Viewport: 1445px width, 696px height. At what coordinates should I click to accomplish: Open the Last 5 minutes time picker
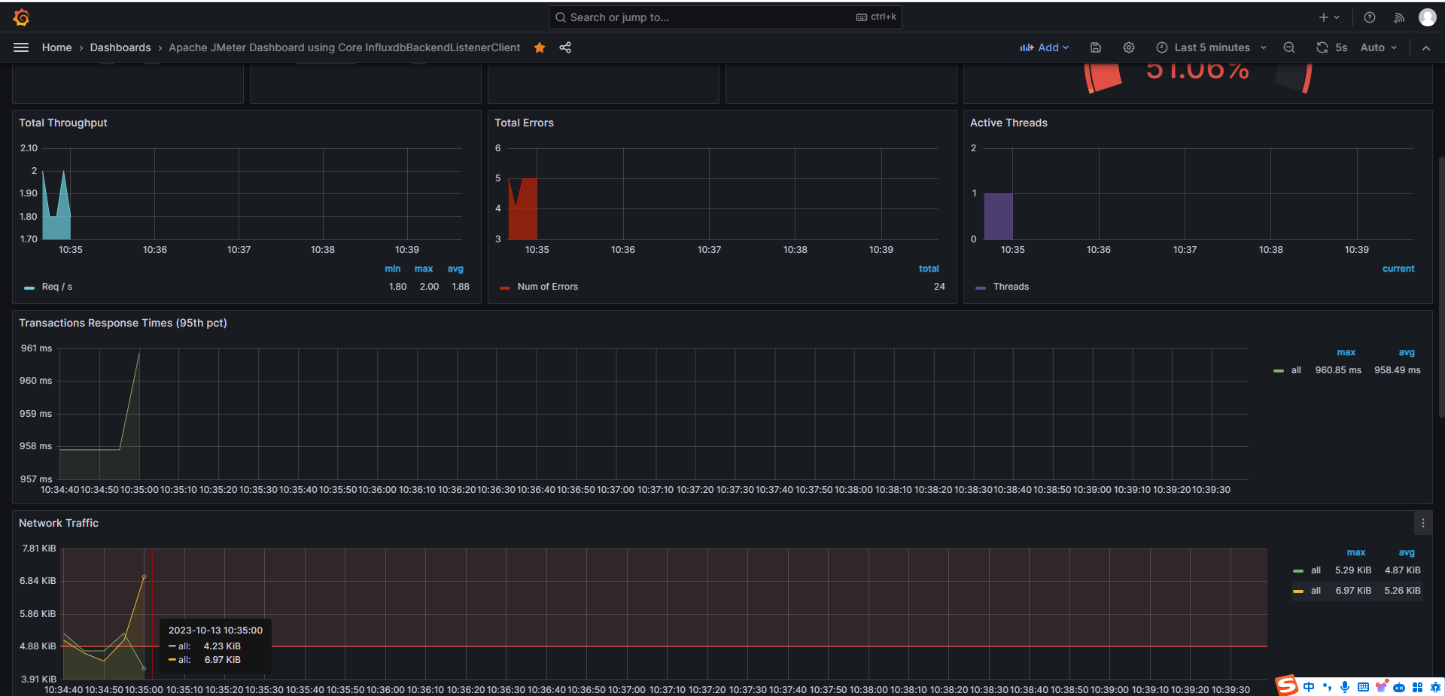coord(1212,47)
